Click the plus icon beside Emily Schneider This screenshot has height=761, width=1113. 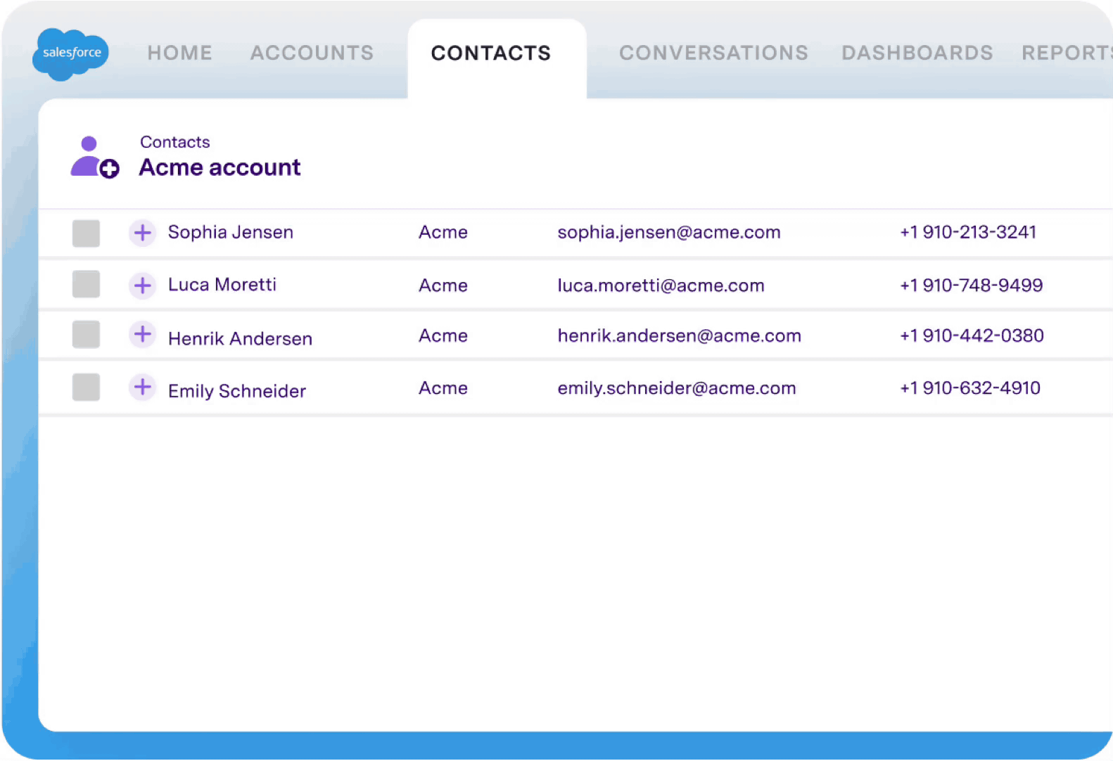(143, 387)
